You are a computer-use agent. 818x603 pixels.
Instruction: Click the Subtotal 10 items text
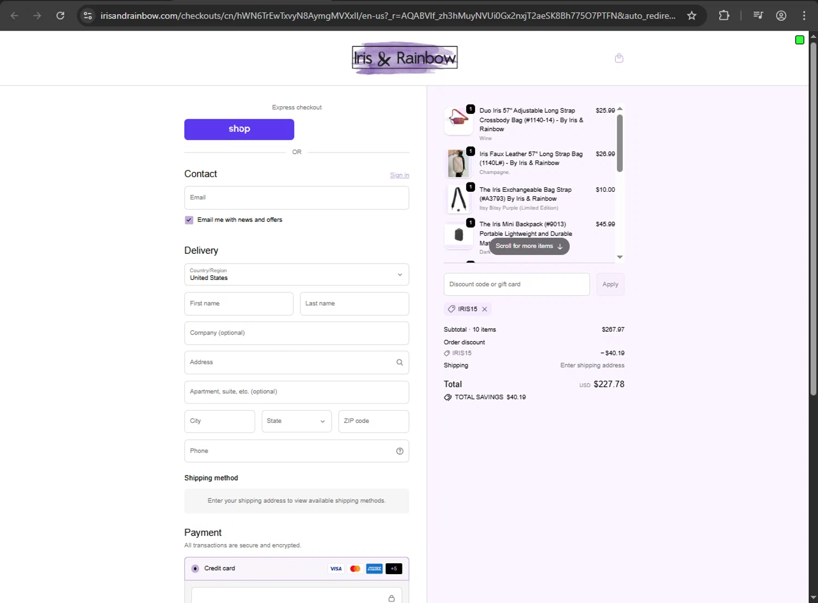coord(470,330)
